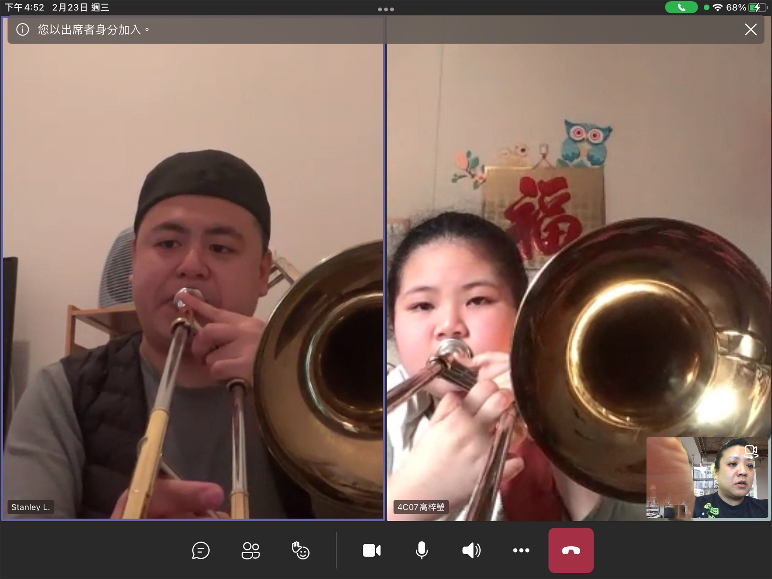772x579 pixels.
Task: Toggle the speaker audio output
Action: [471, 550]
